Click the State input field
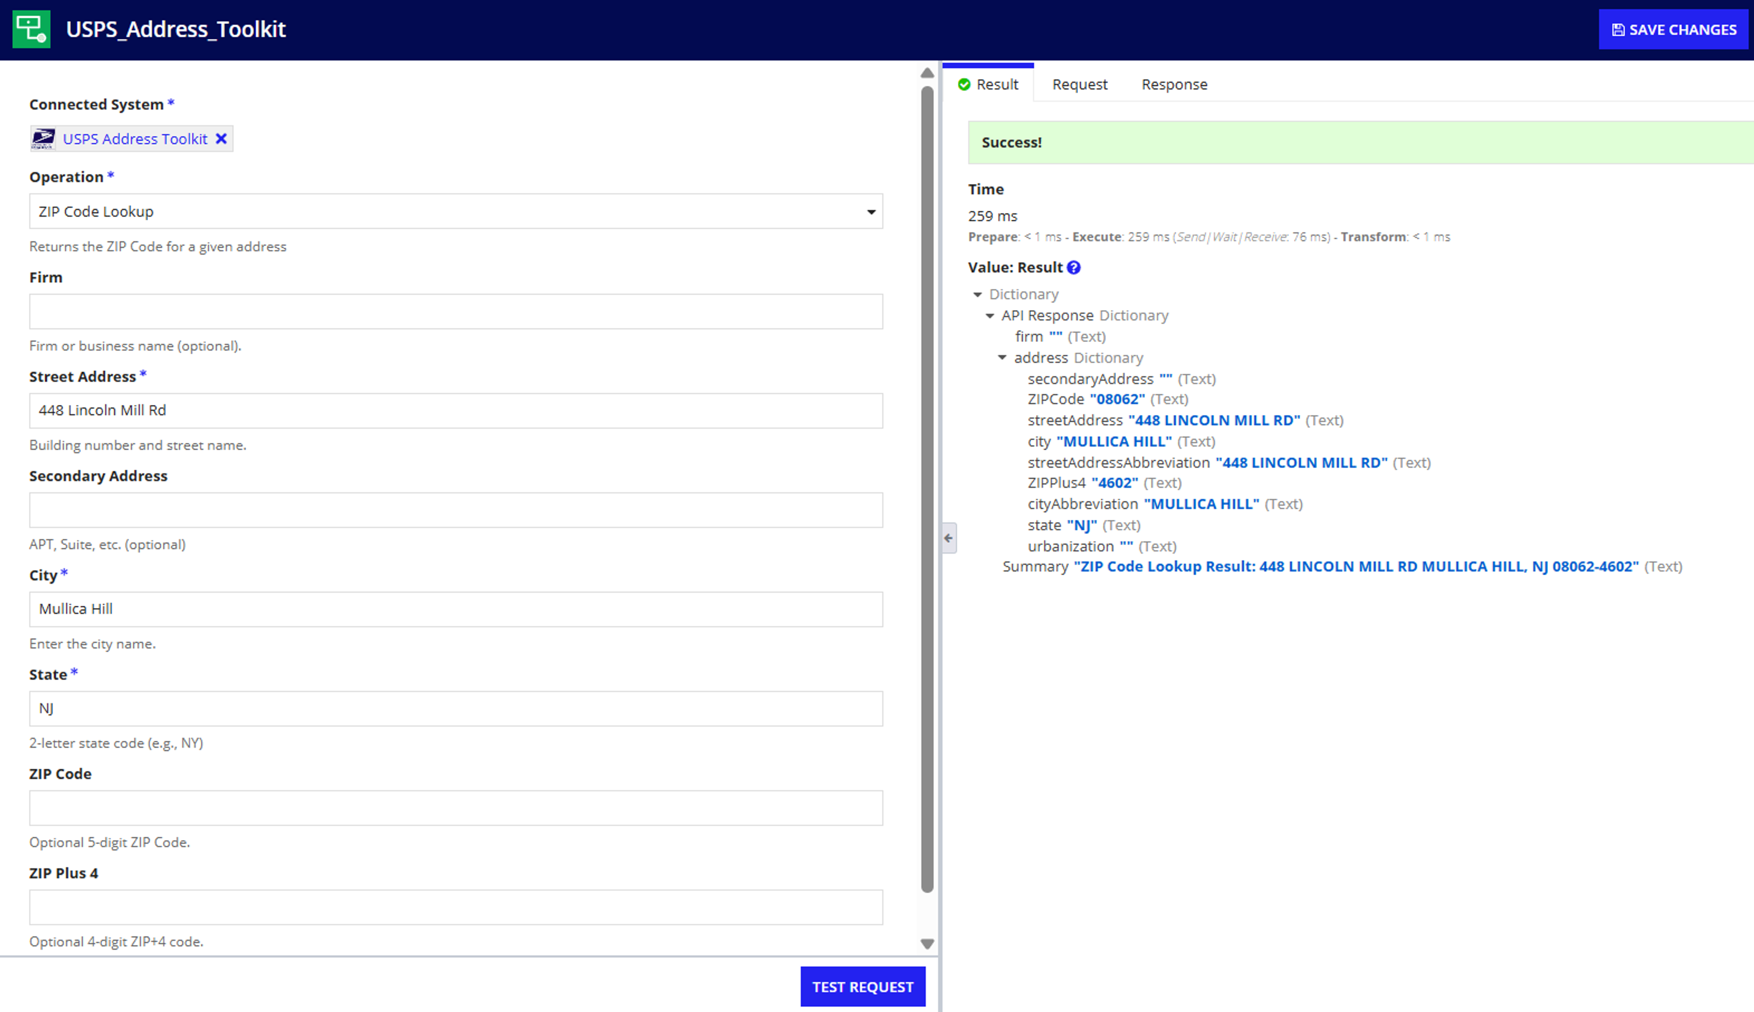Image resolution: width=1754 pixels, height=1012 pixels. (456, 709)
